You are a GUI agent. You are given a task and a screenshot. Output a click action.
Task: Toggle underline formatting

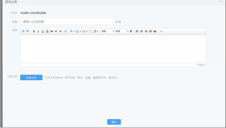tap(43, 31)
